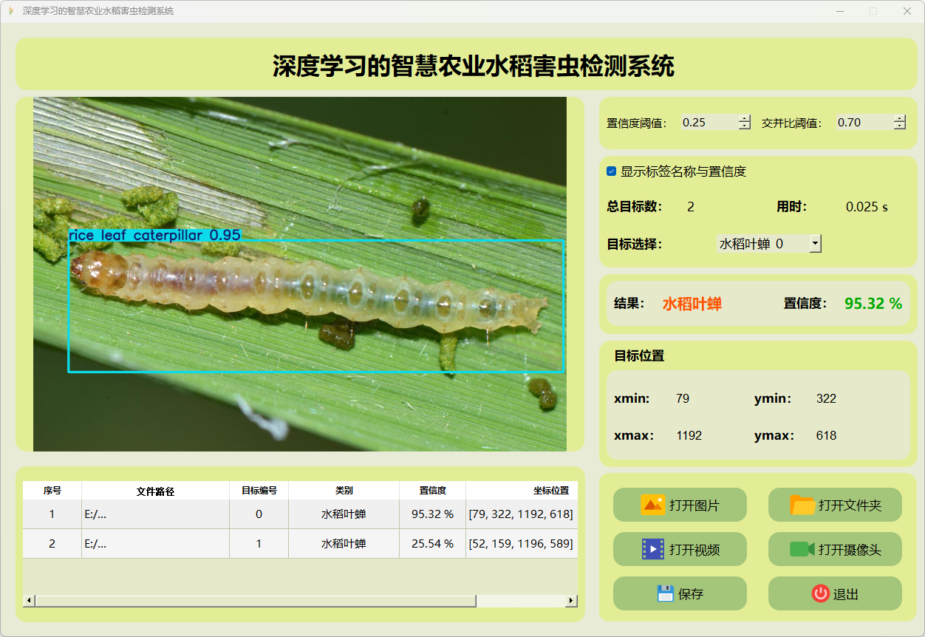Click the table scrollbar's right arrow
This screenshot has width=925, height=637.
click(x=571, y=601)
